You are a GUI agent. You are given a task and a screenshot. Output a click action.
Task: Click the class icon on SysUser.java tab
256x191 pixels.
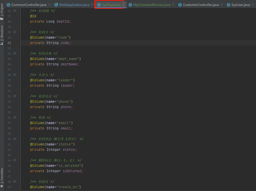point(228,5)
